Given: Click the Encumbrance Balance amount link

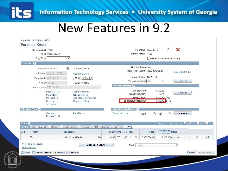Looking at the screenshot, I should point(160,101).
